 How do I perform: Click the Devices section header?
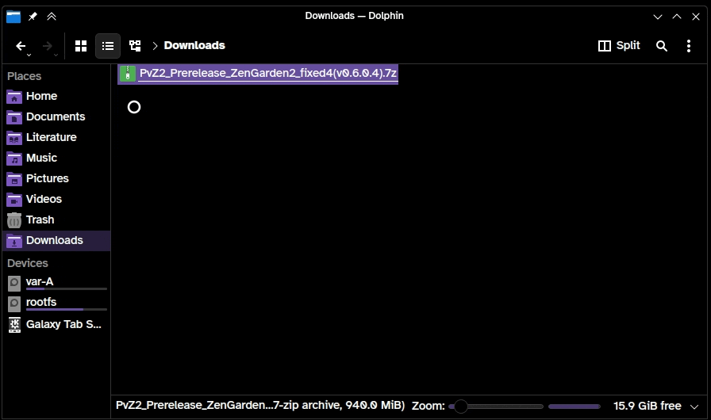[27, 263]
